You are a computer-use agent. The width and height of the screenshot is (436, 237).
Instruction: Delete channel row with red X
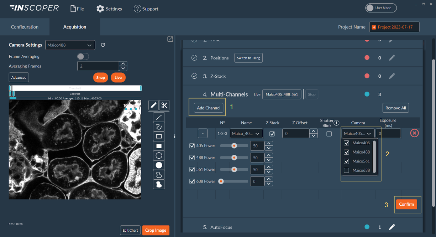pos(414,133)
